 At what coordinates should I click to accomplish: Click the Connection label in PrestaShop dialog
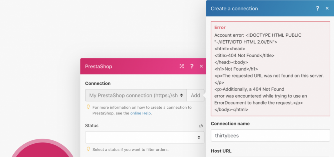[x=98, y=83]
